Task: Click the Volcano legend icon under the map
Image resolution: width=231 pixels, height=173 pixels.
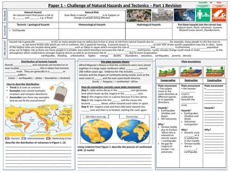Action: (x=7, y=138)
